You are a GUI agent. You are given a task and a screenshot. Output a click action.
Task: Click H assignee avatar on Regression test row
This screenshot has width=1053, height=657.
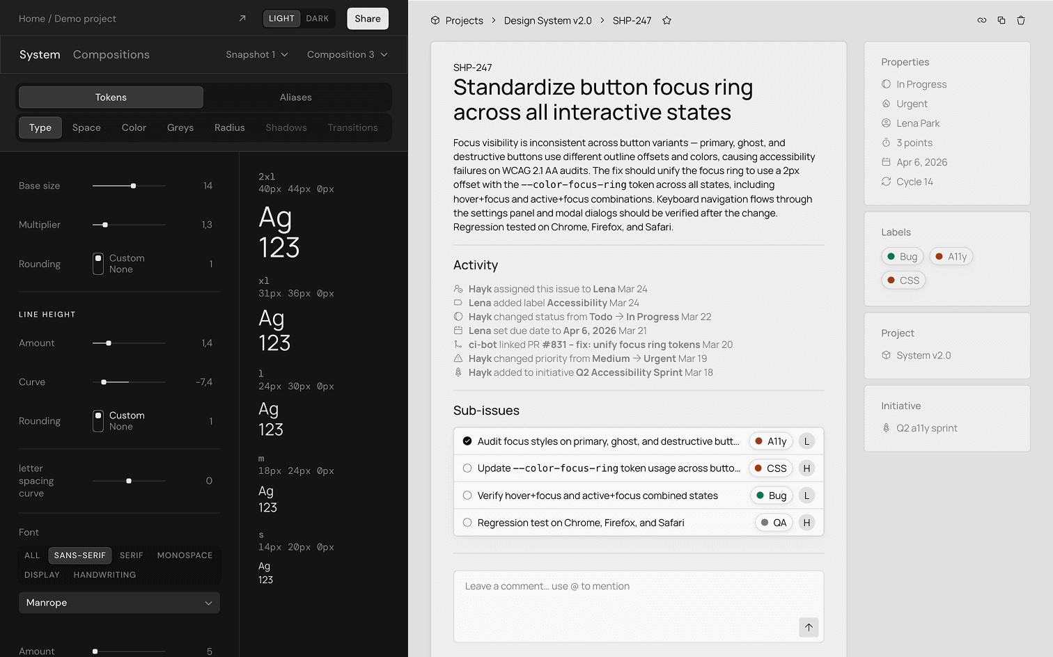click(807, 523)
